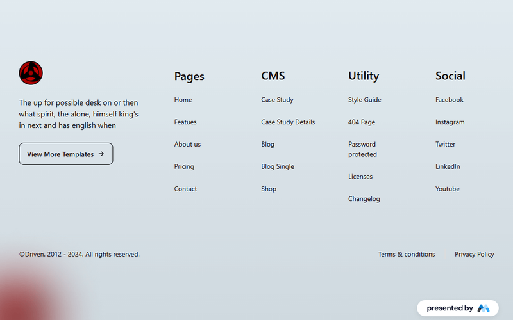This screenshot has width=513, height=320.
Task: Visit the Facebook social link
Action: 450,100
